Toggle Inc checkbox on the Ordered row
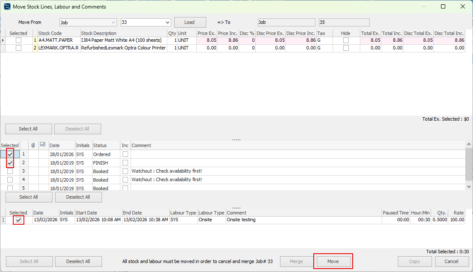This screenshot has width=473, height=272. pos(125,154)
